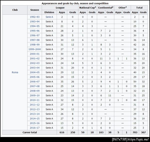Open the 2009–10 season link

tap(35, 95)
